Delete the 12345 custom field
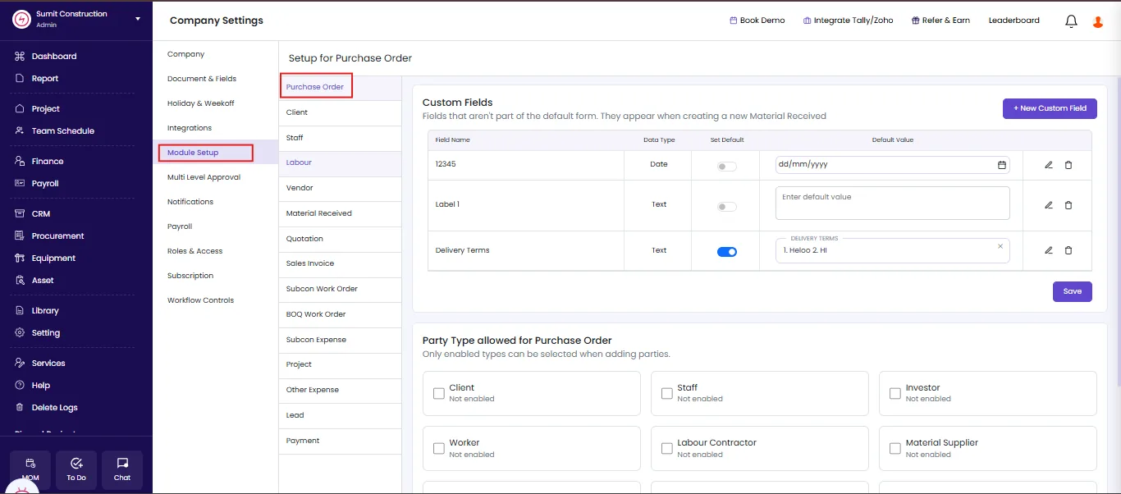Screen dimensions: 1121x494 click(x=1068, y=165)
